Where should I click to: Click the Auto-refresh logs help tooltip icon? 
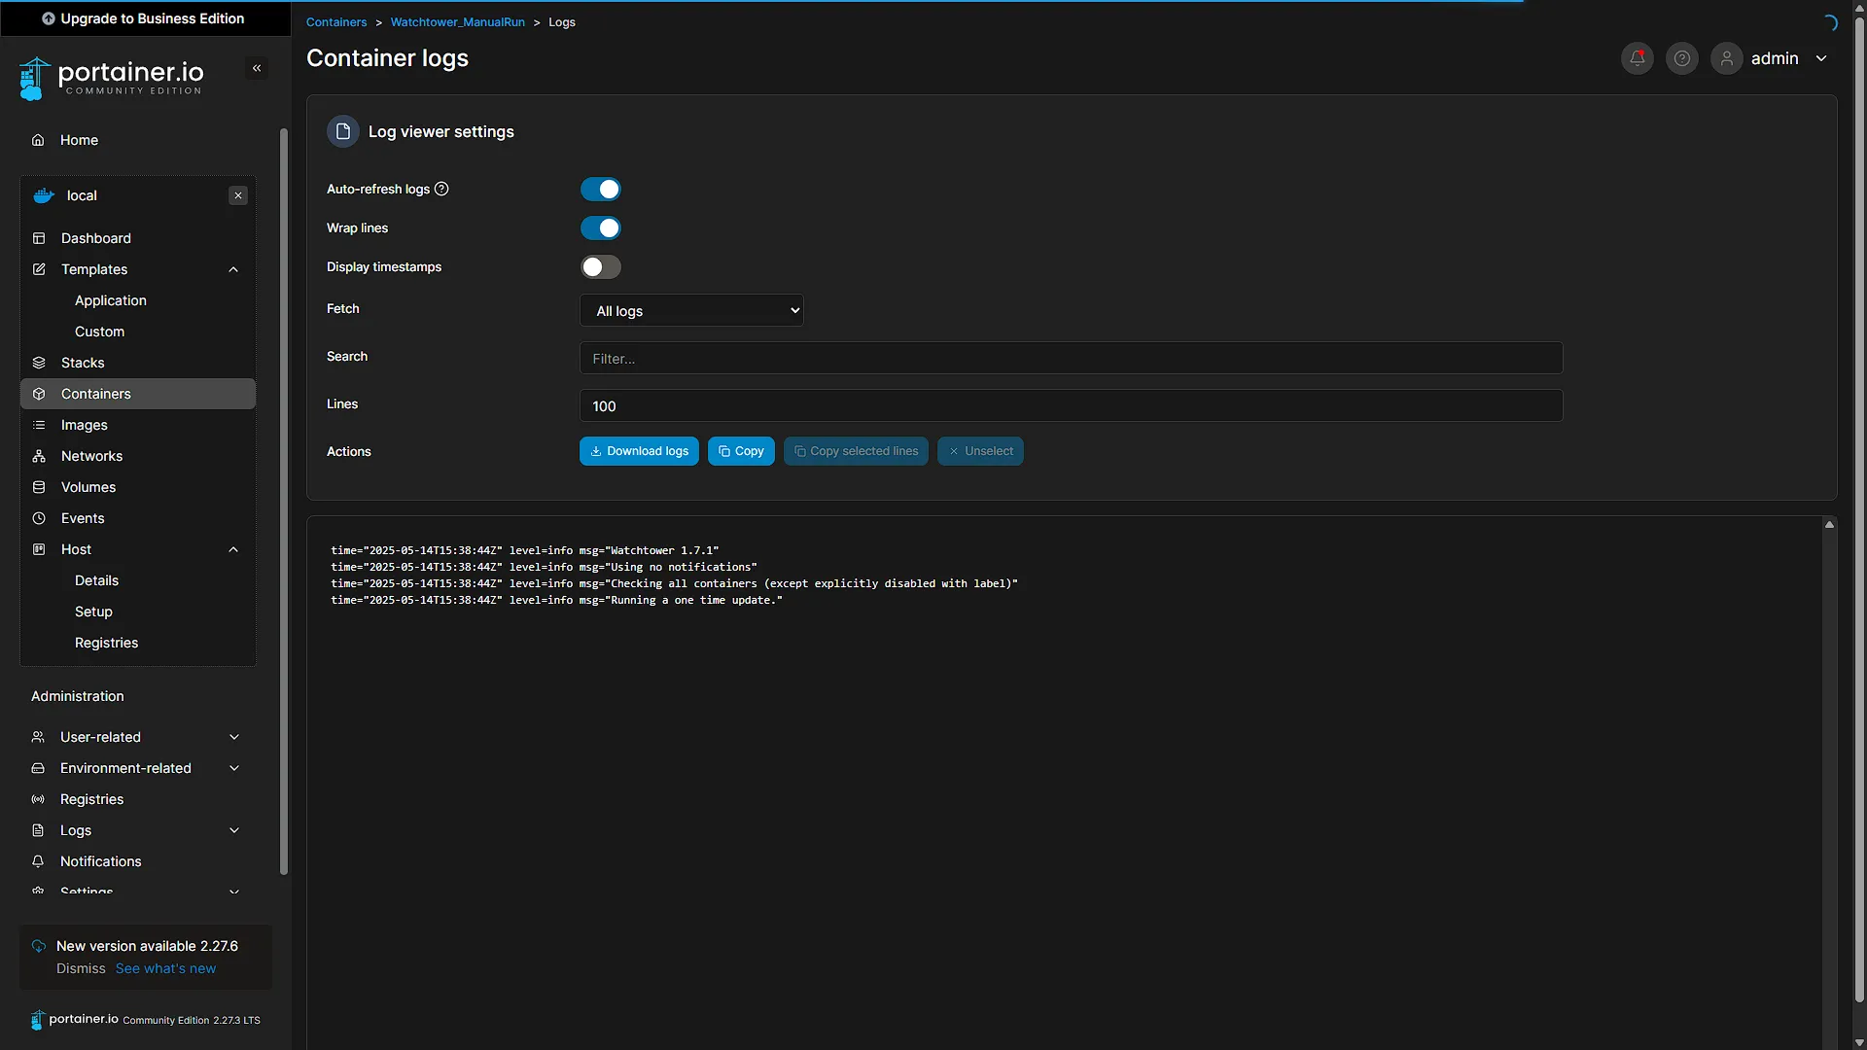[x=441, y=189]
